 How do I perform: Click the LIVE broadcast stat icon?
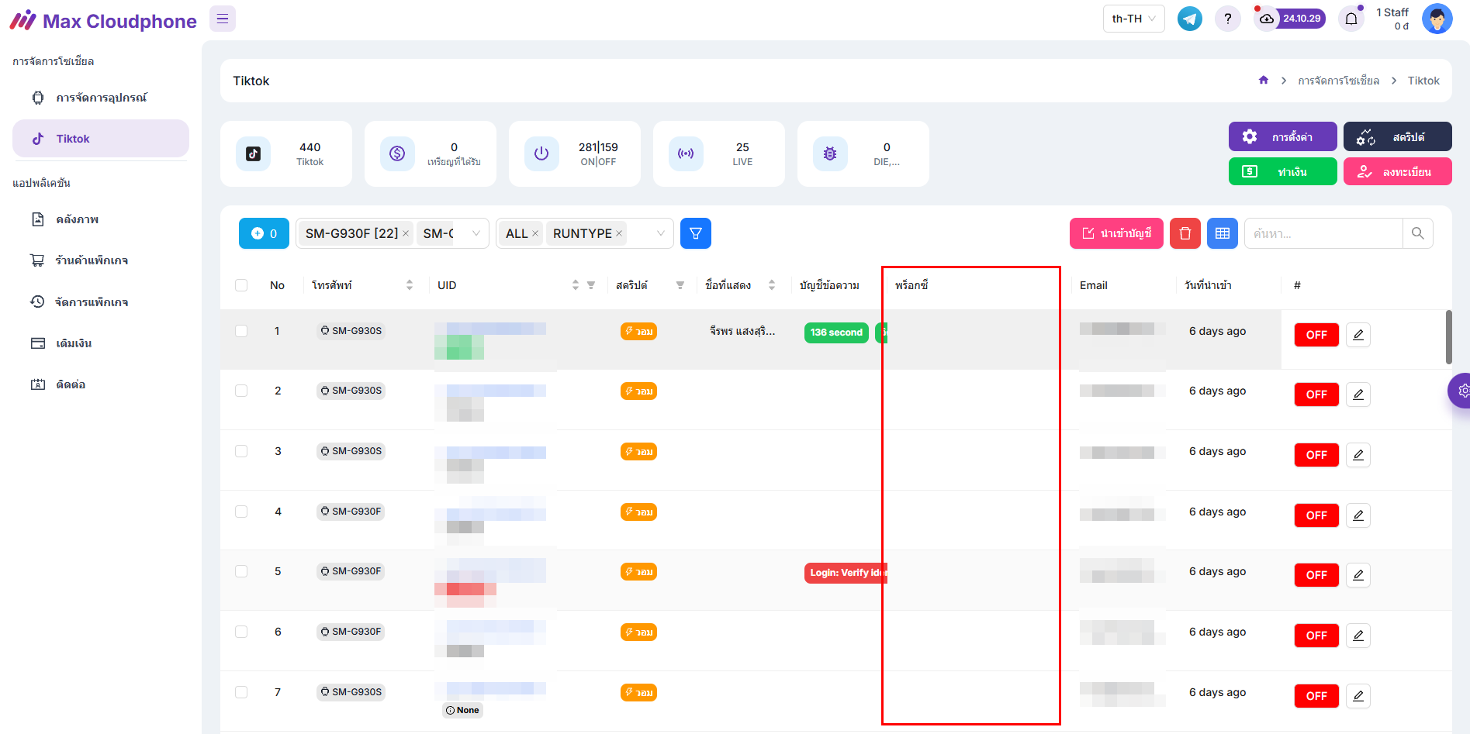click(686, 153)
